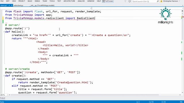The width and height of the screenshot is (184, 103).
Task: Open the DEBUG menu
Action: coord(37,1)
